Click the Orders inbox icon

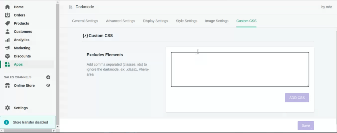point(8,15)
